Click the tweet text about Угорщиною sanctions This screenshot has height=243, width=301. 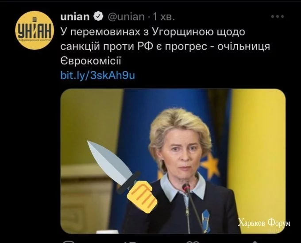pyautogui.click(x=165, y=46)
